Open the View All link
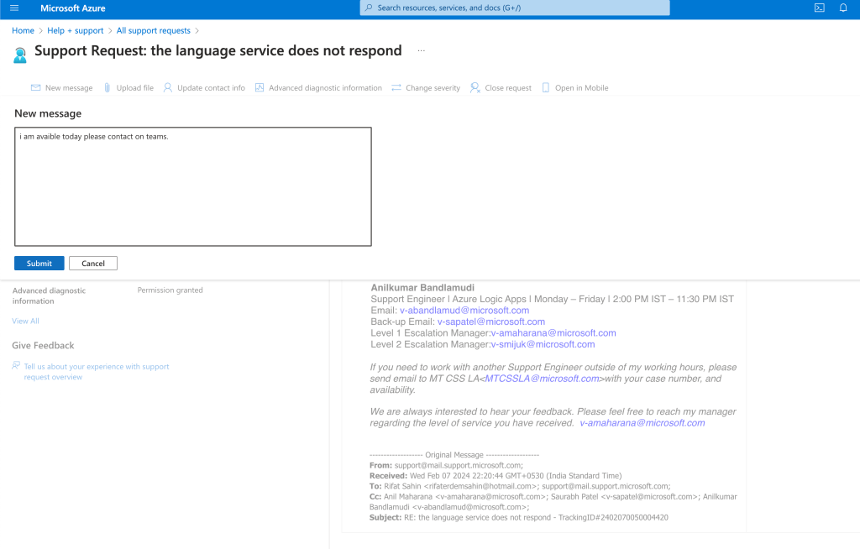The height and width of the screenshot is (549, 860). point(26,321)
